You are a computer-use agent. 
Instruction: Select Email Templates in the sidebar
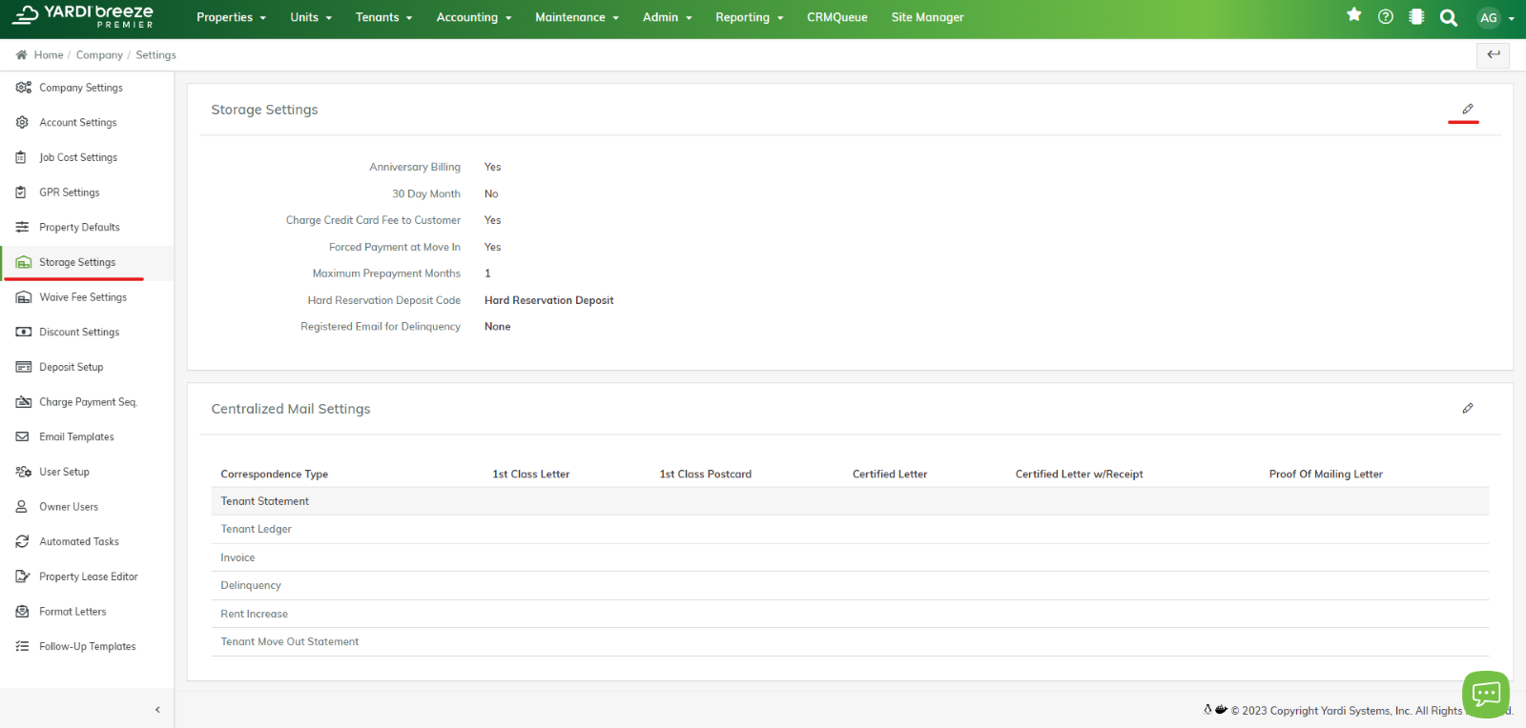click(x=76, y=437)
